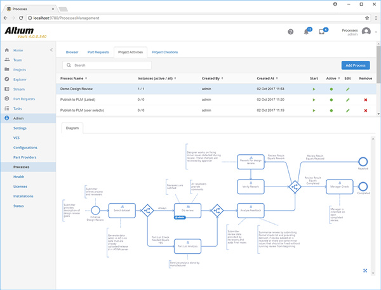This screenshot has height=290, width=381.
Task: Toggle Active status for Publish to PLM (Latest)
Action: point(331,100)
